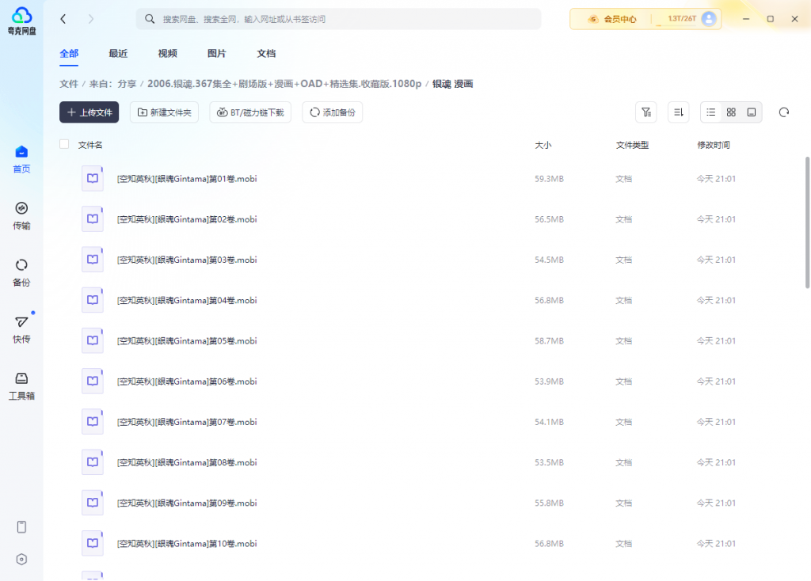Click file icon of 第08卷.mobi
The height and width of the screenshot is (581, 811).
click(93, 462)
